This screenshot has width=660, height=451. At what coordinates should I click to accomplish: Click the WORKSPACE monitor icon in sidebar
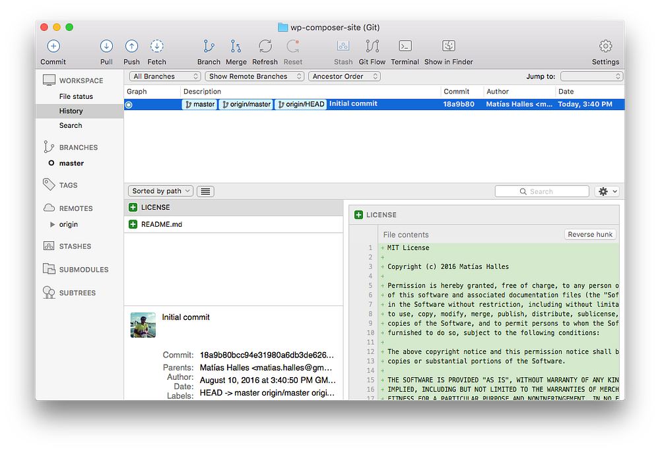[49, 80]
